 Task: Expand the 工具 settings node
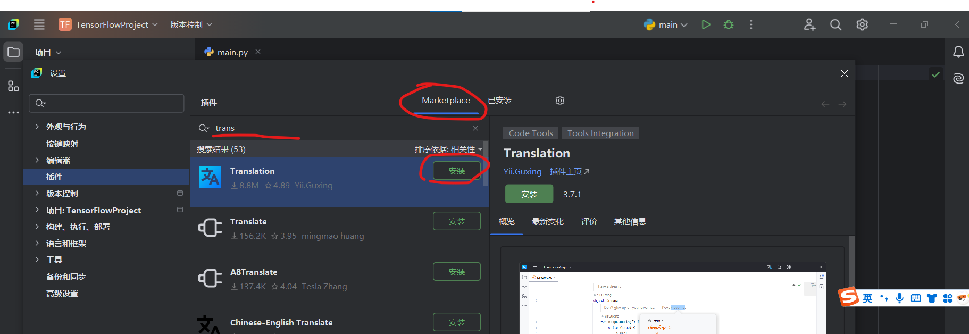(37, 260)
